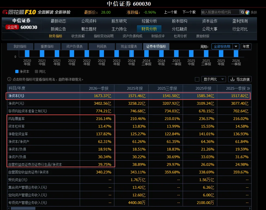Open the 股东研究 menu
Viewport: 266px width, 210px height.
pyautogui.click(x=119, y=21)
